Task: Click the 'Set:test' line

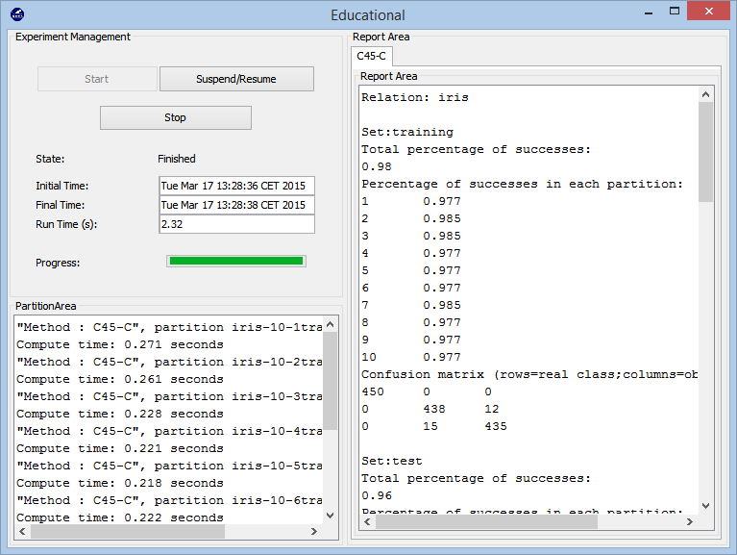Action: (392, 461)
